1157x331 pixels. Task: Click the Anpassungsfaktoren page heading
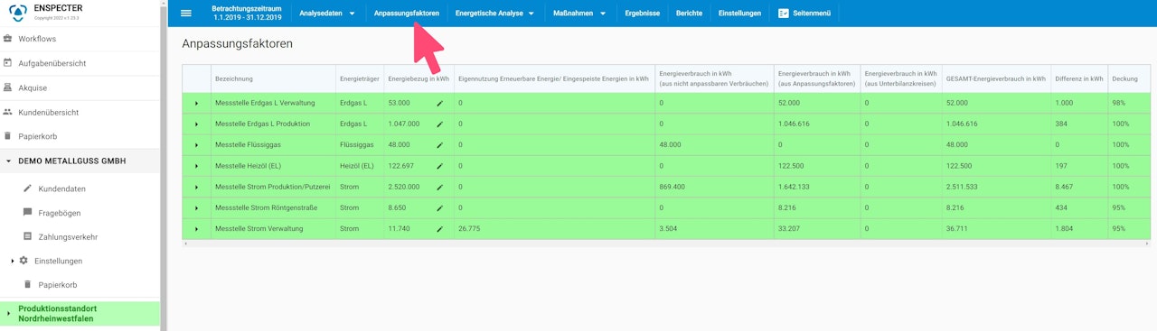coord(237,43)
